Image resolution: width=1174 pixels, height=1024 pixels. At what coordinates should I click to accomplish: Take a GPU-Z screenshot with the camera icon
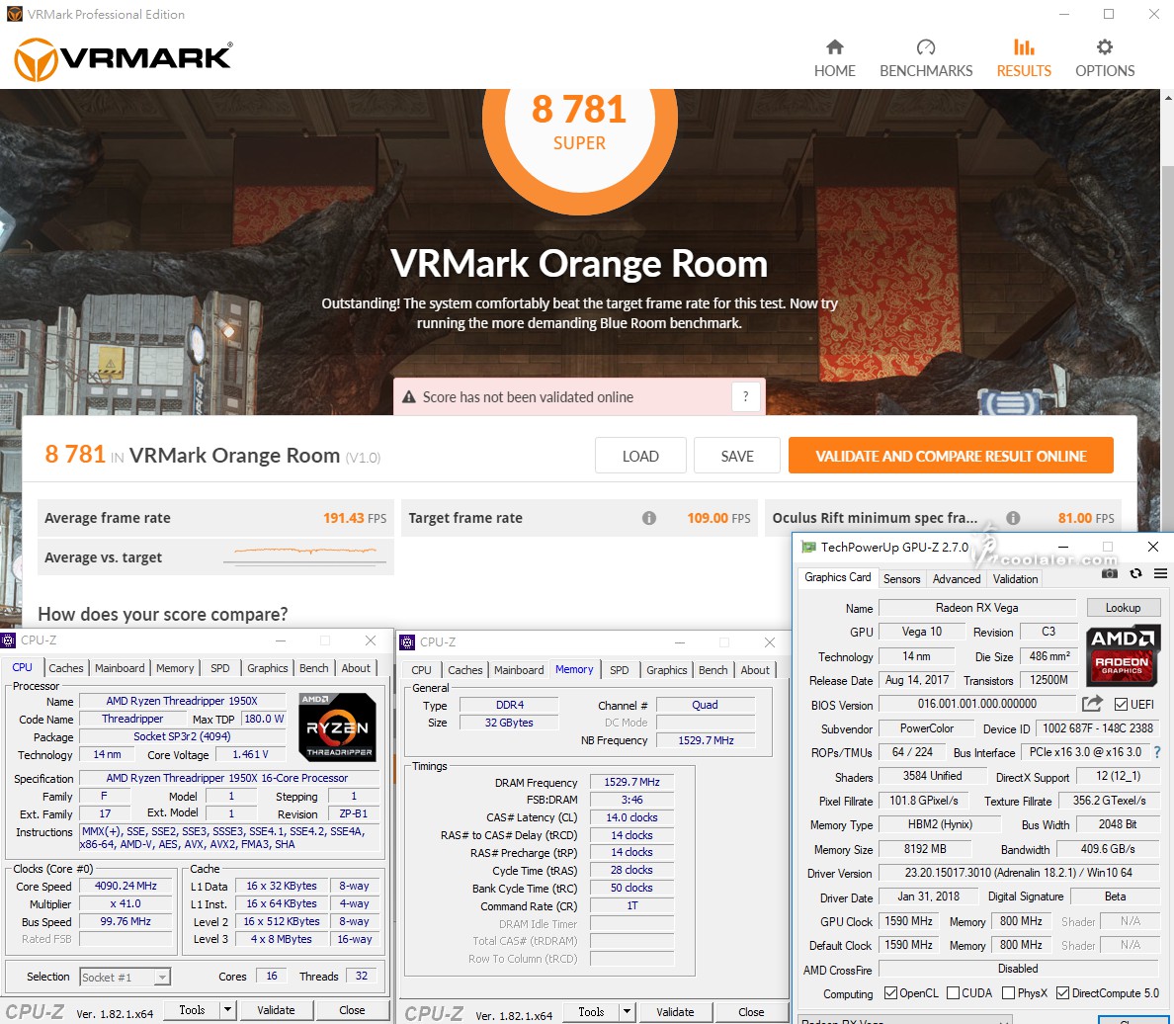coord(1110,574)
